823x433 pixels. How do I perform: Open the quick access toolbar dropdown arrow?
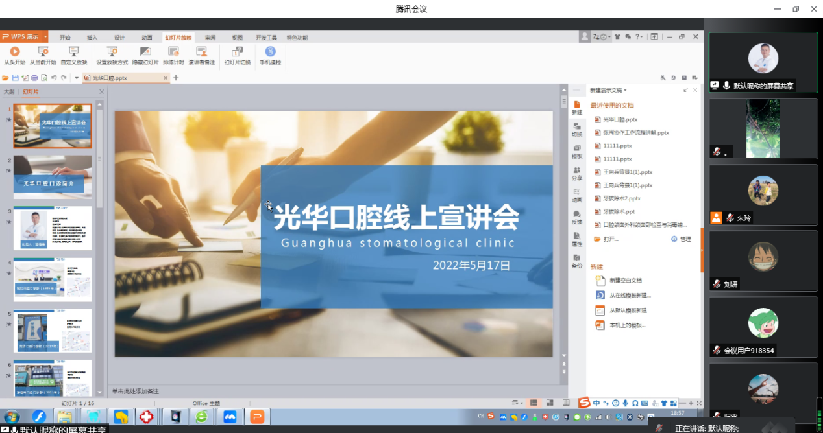[x=77, y=78]
